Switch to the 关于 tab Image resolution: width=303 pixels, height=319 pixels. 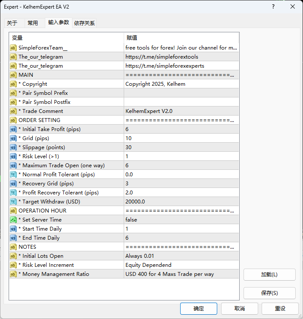[x=12, y=23]
